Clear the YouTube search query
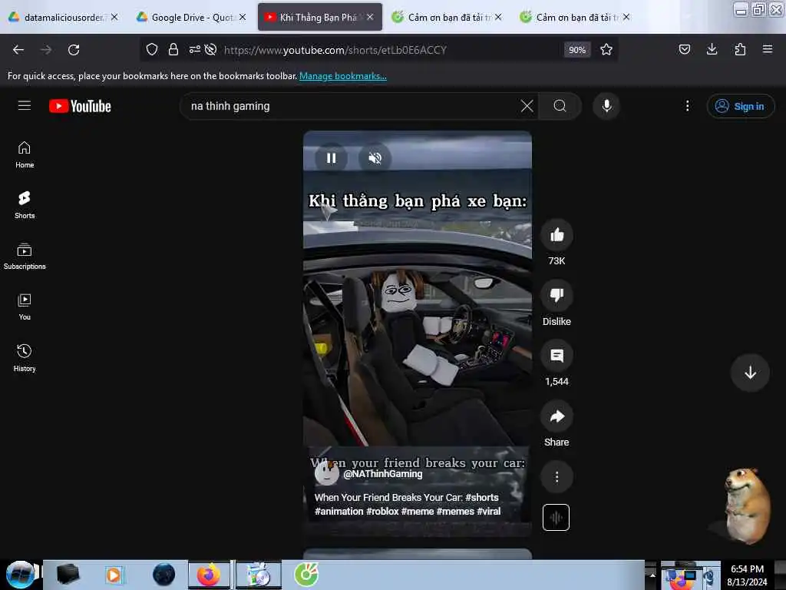The height and width of the screenshot is (590, 786). (x=527, y=106)
